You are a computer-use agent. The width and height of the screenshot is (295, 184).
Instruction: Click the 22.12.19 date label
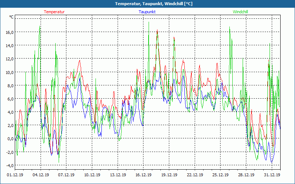point(195,175)
